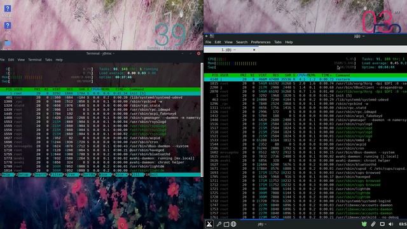This screenshot has width=407, height=229.
Task: Sort by TIME+ column in left htop
Action: pos(120,89)
